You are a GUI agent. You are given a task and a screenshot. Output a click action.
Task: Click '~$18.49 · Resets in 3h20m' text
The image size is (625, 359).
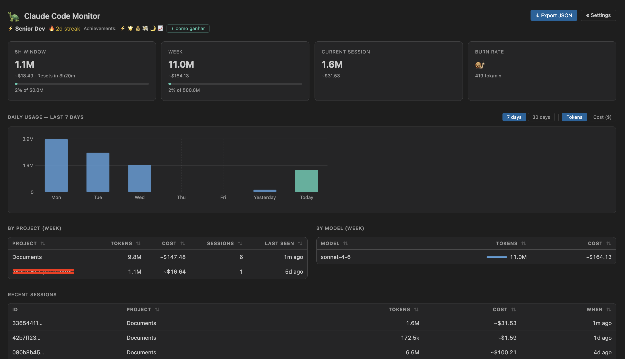45,76
